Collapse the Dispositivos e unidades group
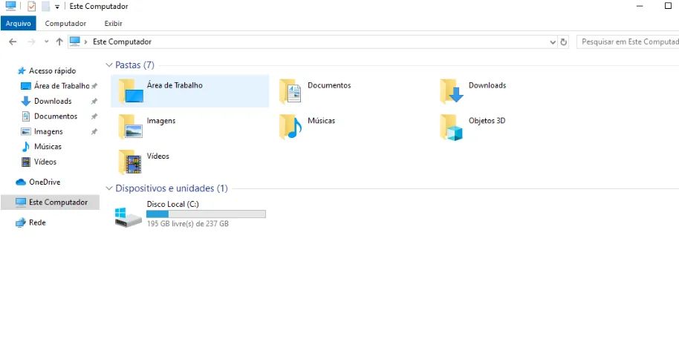The width and height of the screenshot is (679, 356). pos(110,188)
